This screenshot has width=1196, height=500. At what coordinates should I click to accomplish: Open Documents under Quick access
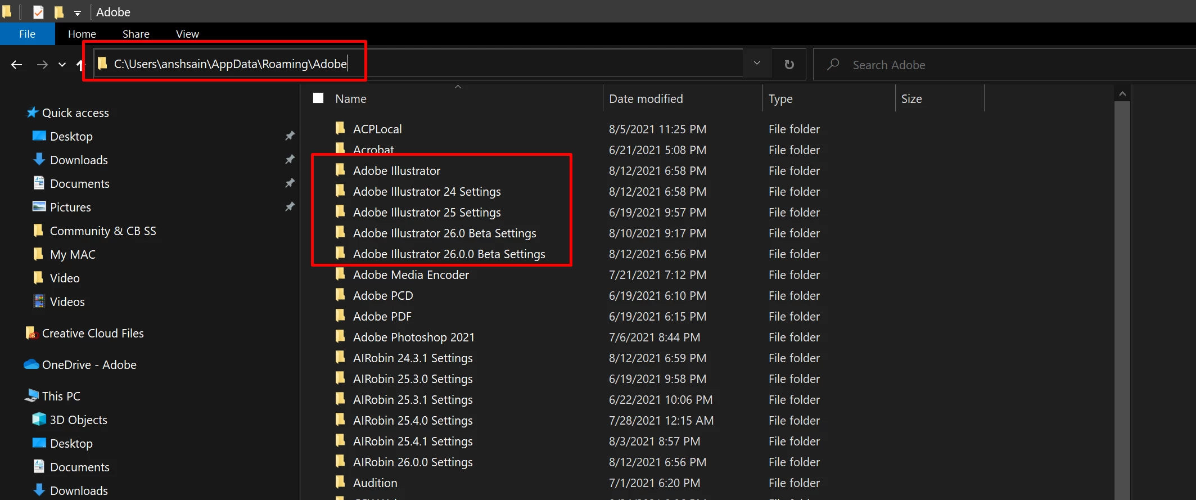79,183
